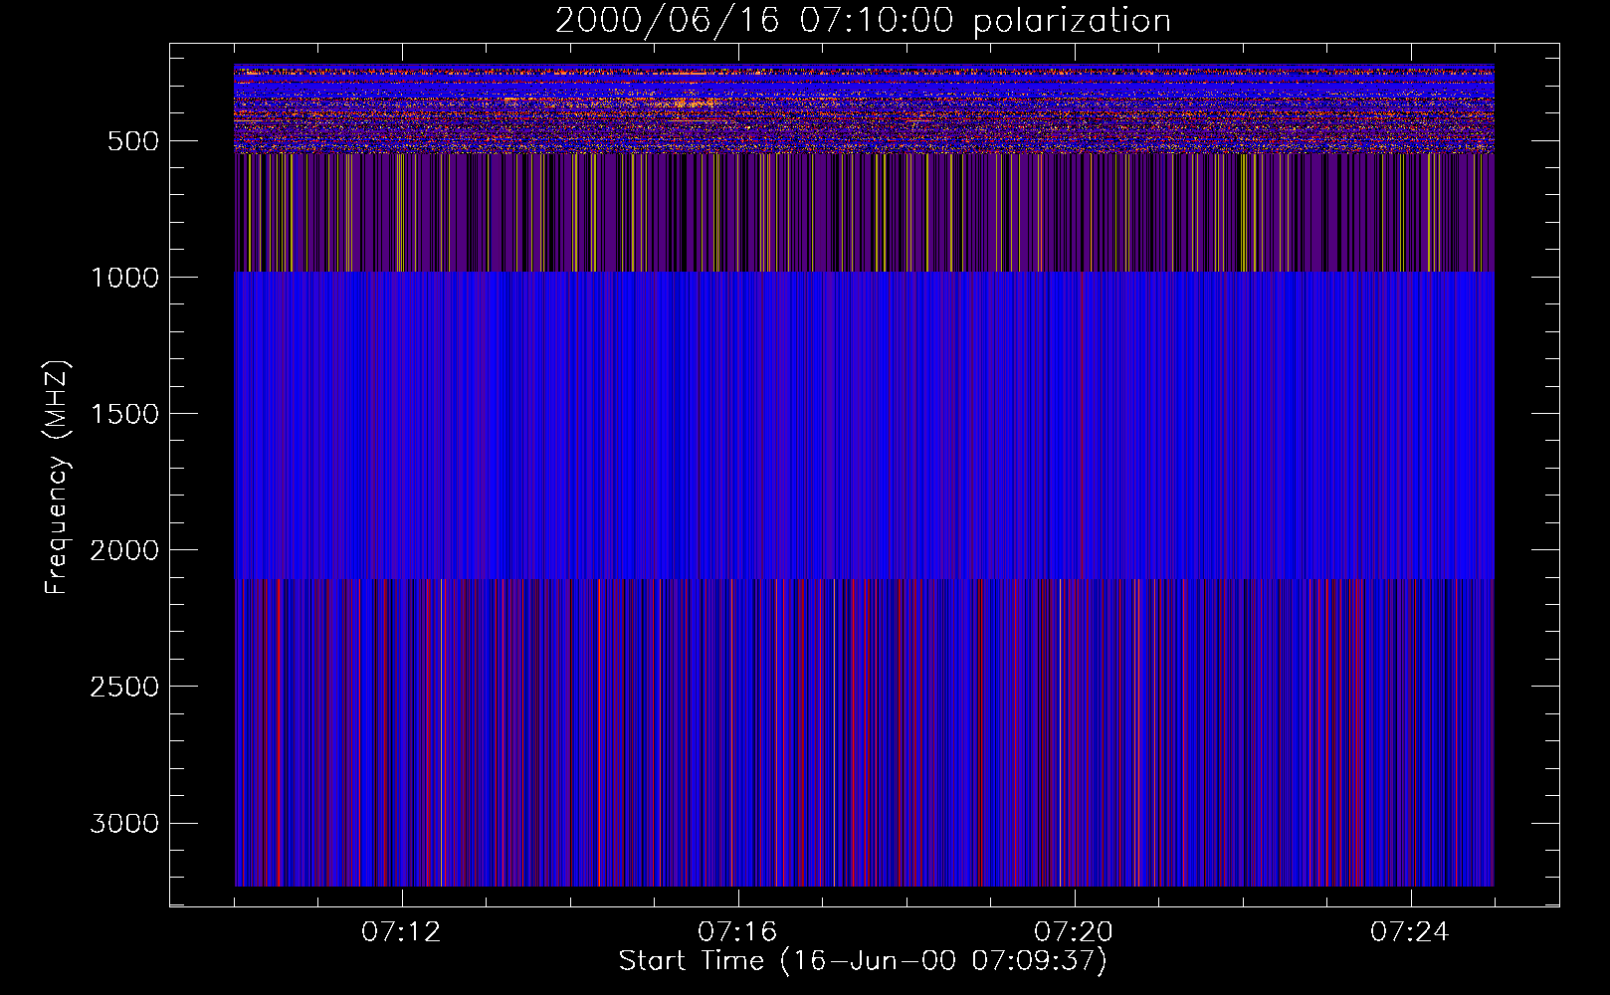This screenshot has height=995, width=1610.
Task: Click the plot title '2000/06/16 07:10:00 polarization'
Action: click(863, 21)
